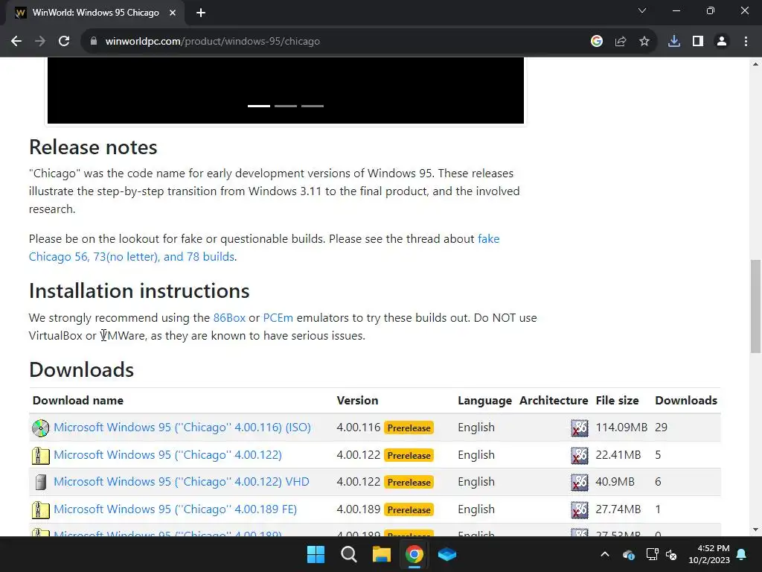This screenshot has height=572, width=762.
Task: Download Chicago 4.00.116 ISO link
Action: pyautogui.click(x=182, y=427)
